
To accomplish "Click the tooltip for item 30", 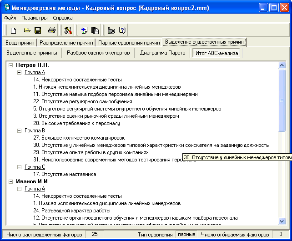I will (237, 158).
